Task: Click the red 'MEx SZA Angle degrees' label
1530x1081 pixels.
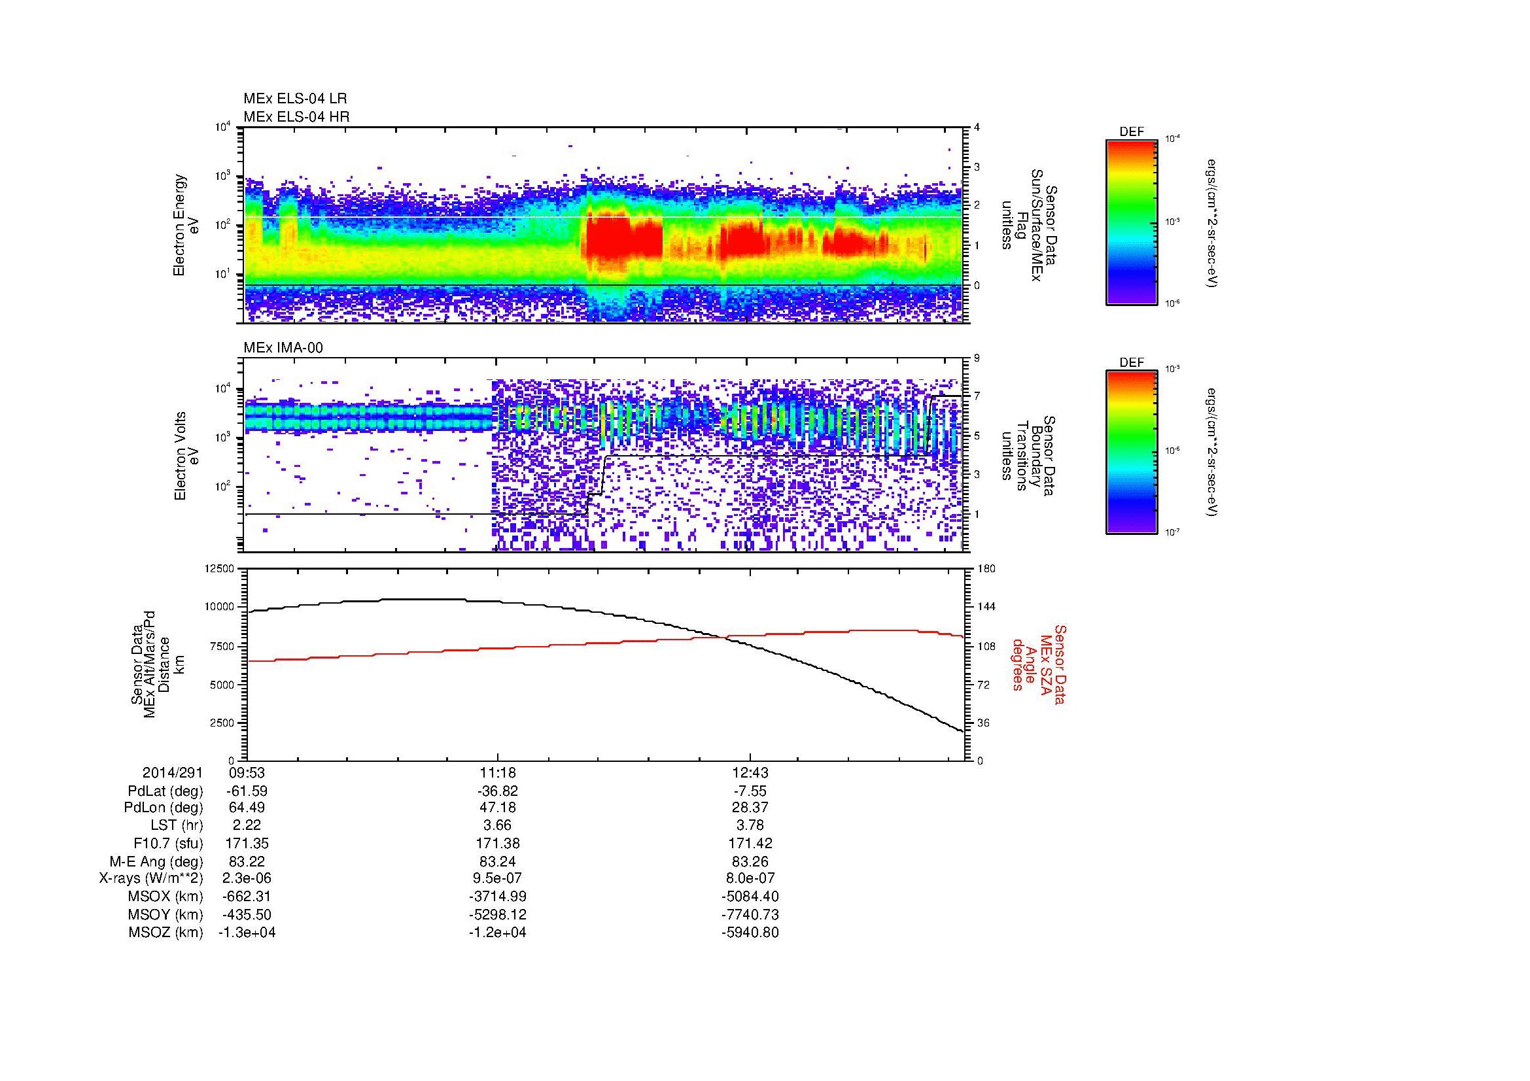Action: pyautogui.click(x=1038, y=664)
